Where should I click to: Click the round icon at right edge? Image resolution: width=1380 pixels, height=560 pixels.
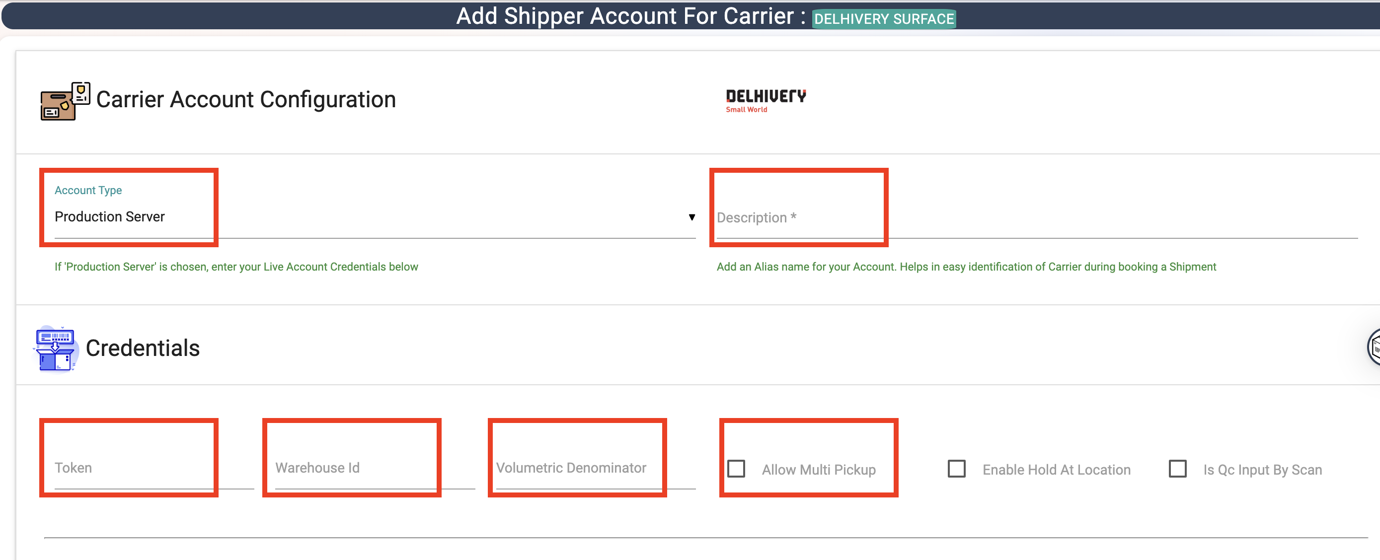(x=1373, y=348)
